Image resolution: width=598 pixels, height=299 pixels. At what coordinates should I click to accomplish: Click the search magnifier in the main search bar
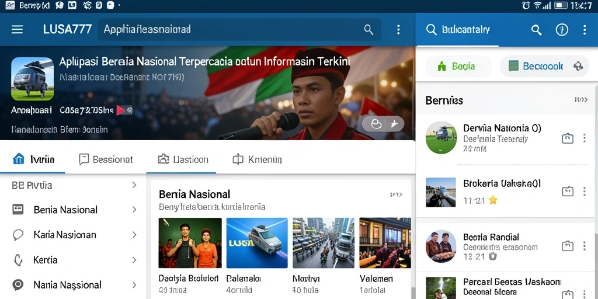[368, 29]
